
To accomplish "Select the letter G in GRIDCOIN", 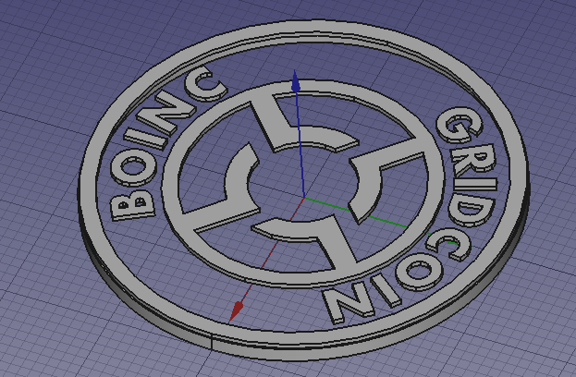I will (459, 125).
